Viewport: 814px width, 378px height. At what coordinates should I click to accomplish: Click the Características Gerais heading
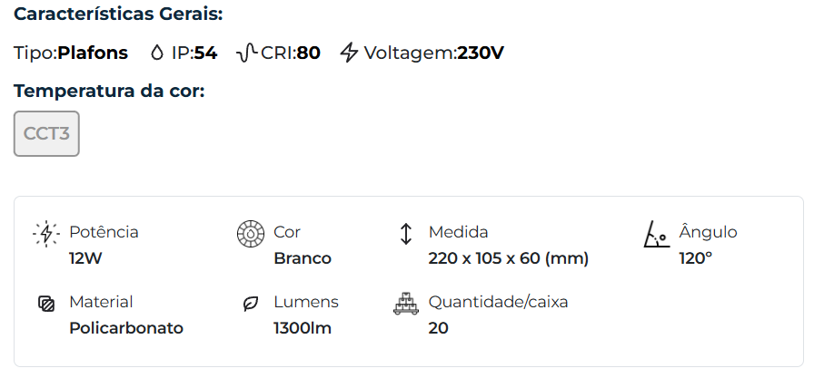(118, 15)
